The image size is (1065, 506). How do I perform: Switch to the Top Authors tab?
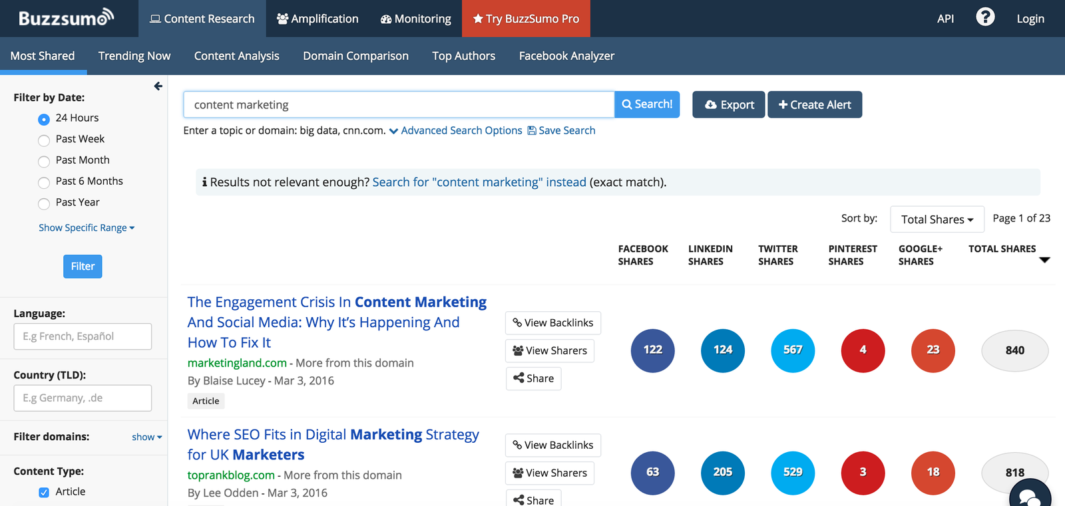point(464,56)
